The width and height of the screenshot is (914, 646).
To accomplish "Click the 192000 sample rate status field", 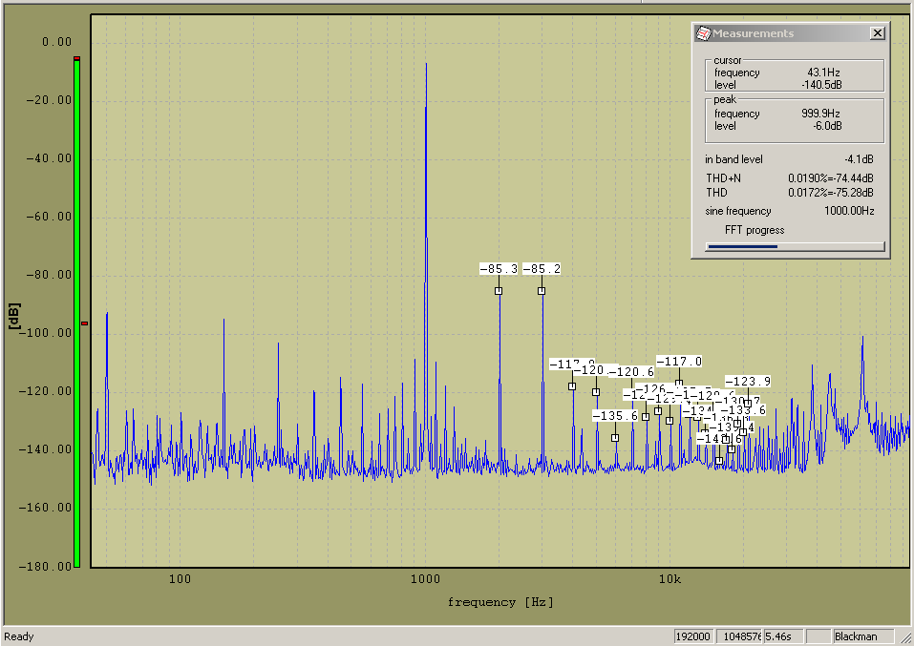I will (x=692, y=636).
